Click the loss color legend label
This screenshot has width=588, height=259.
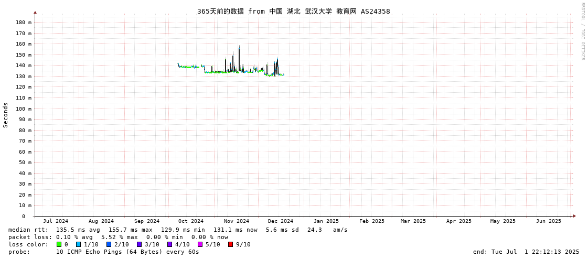point(28,244)
